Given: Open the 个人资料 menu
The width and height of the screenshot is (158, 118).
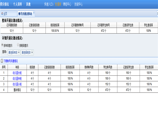Looking at the screenshot, I should pos(18,4).
